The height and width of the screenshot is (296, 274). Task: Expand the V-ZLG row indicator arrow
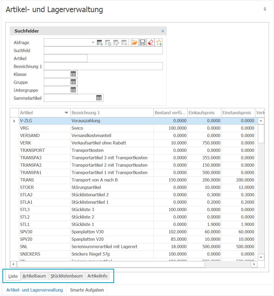click(14, 121)
